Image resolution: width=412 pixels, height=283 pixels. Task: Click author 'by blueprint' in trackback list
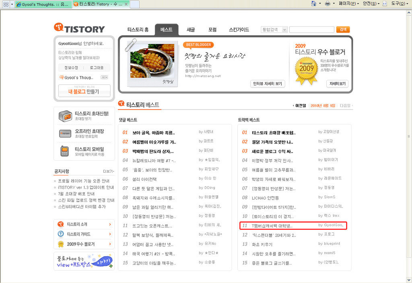[x=329, y=244]
